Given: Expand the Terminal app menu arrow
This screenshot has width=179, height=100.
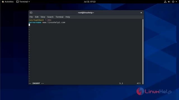Looking at the screenshot, I should [x=29, y=2].
